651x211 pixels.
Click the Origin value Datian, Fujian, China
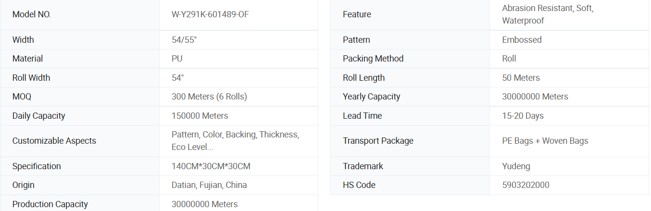point(209,185)
